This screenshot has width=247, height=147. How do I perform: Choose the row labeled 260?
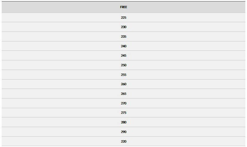coord(123,84)
